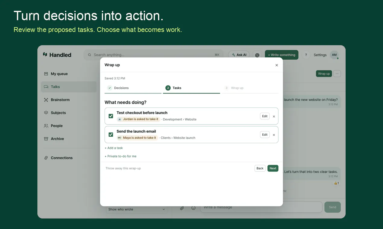Click the Maya MC avatar chip
This screenshot has width=383, height=229.
(119, 138)
